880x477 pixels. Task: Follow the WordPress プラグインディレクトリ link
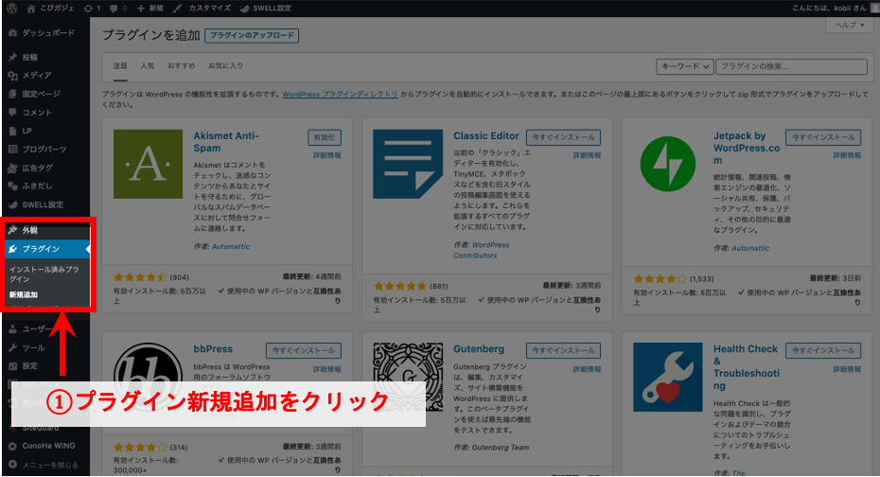click(x=340, y=95)
